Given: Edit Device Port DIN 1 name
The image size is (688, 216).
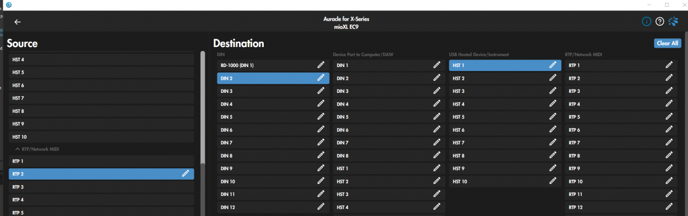Looking at the screenshot, I should pyautogui.click(x=437, y=65).
